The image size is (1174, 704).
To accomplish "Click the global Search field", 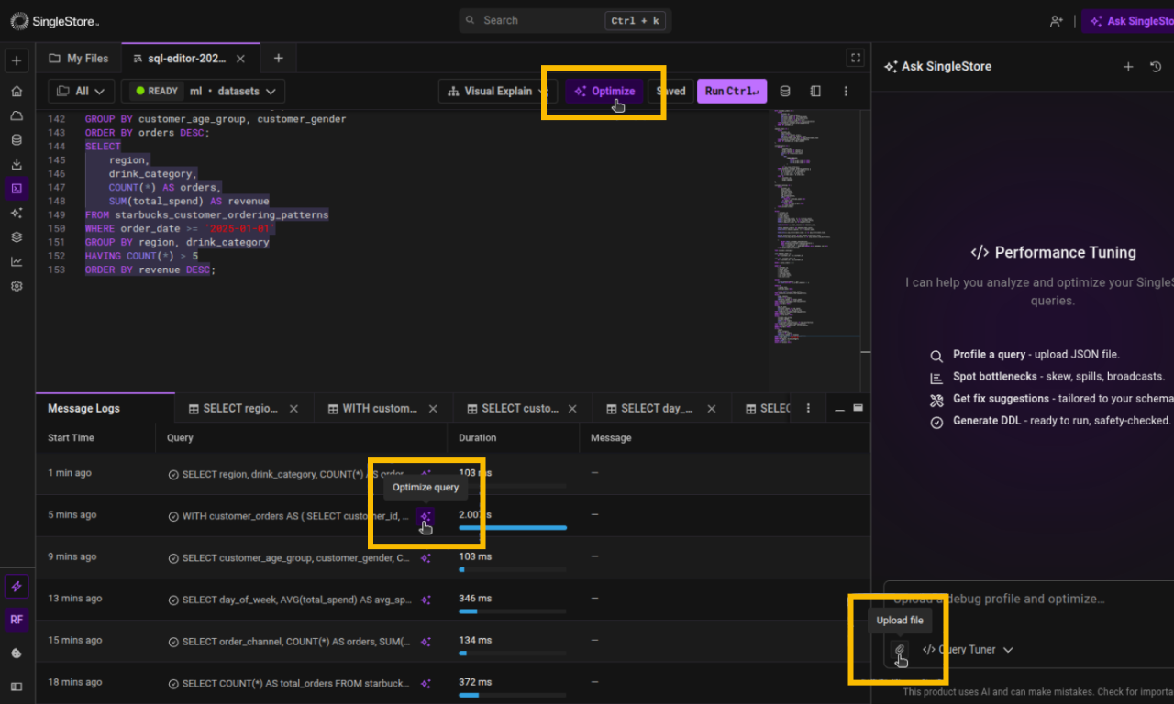I will pyautogui.click(x=565, y=21).
